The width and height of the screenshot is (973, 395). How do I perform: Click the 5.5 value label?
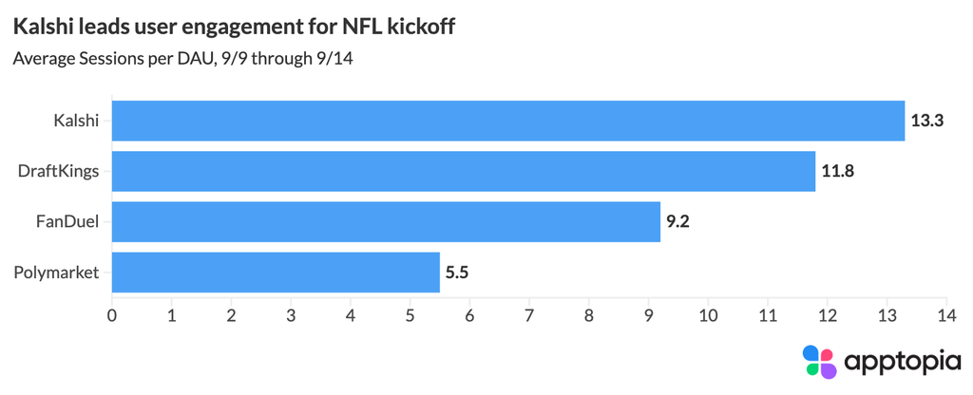coord(457,273)
